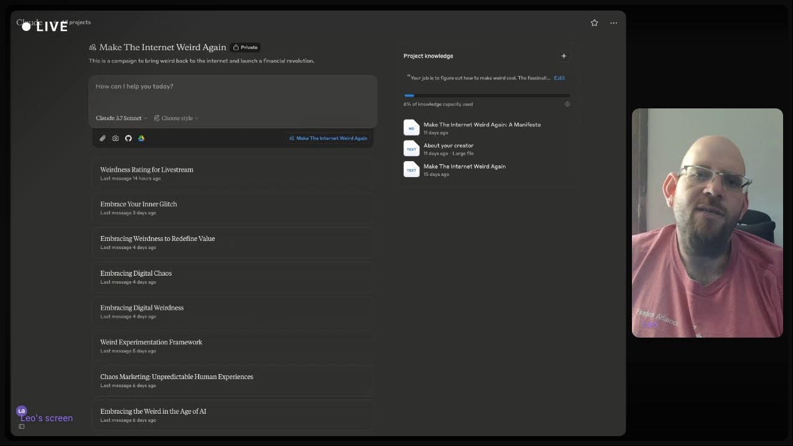793x446 pixels.
Task: Click the Claude logo at top-left
Action: pyautogui.click(x=29, y=22)
